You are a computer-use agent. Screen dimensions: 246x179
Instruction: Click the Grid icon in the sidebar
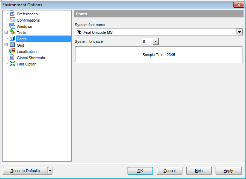[12, 45]
